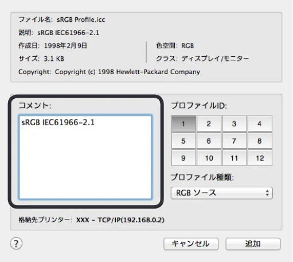Screen dimensions: 293x262
Task: Click the 追加 button
Action: click(x=253, y=244)
